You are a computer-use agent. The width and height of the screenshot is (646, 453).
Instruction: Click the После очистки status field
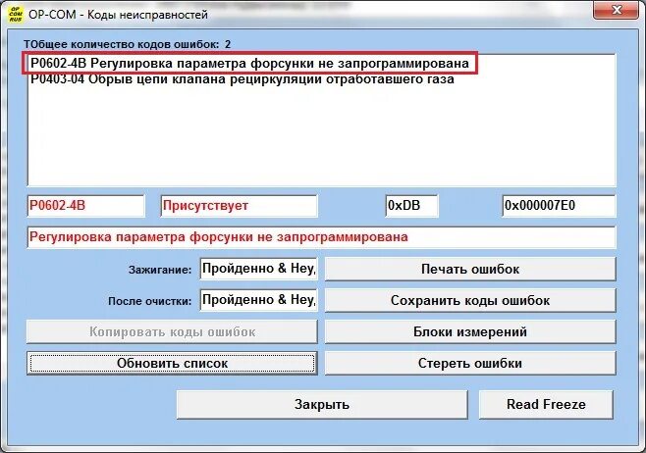click(x=259, y=300)
